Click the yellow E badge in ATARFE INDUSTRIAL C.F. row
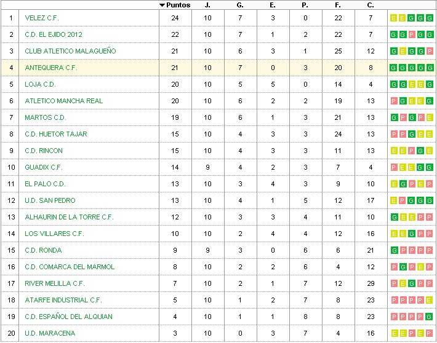437x343 pixels. (x=428, y=300)
